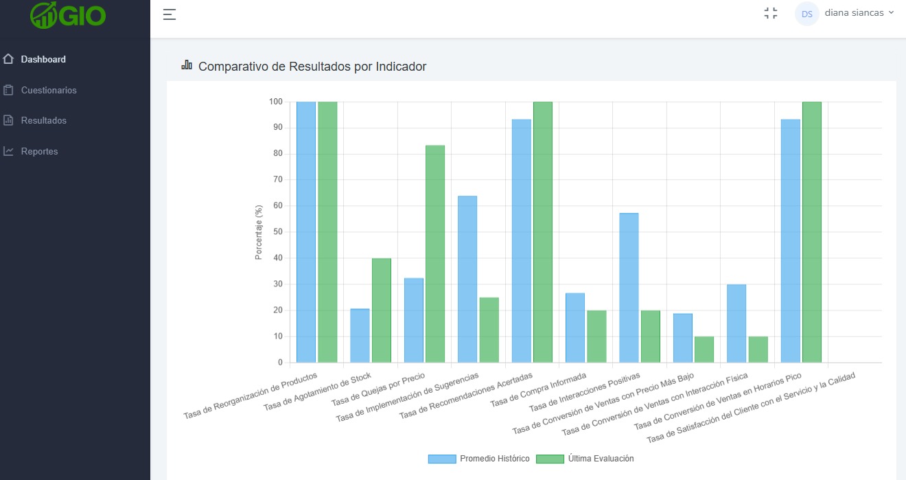
Task: Click the Dashboard menu label
Action: pyautogui.click(x=43, y=59)
